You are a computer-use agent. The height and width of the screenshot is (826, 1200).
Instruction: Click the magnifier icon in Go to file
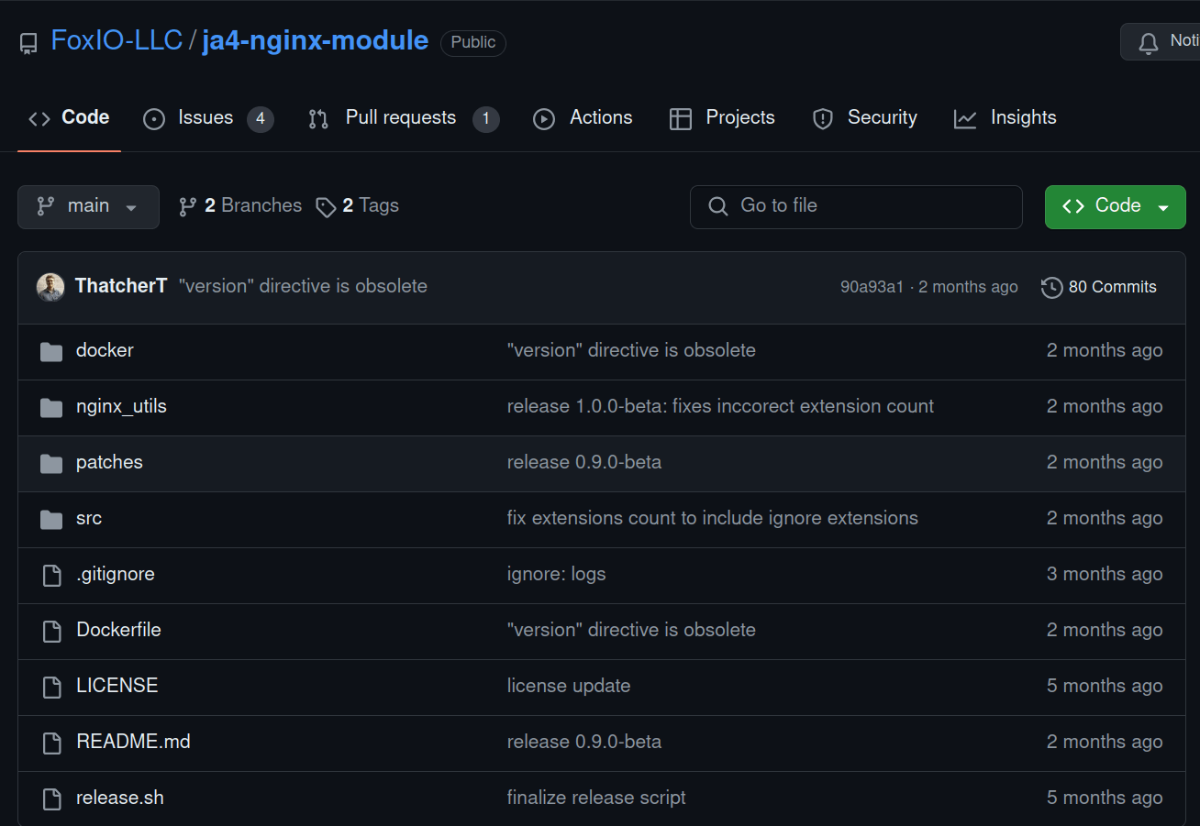click(718, 206)
